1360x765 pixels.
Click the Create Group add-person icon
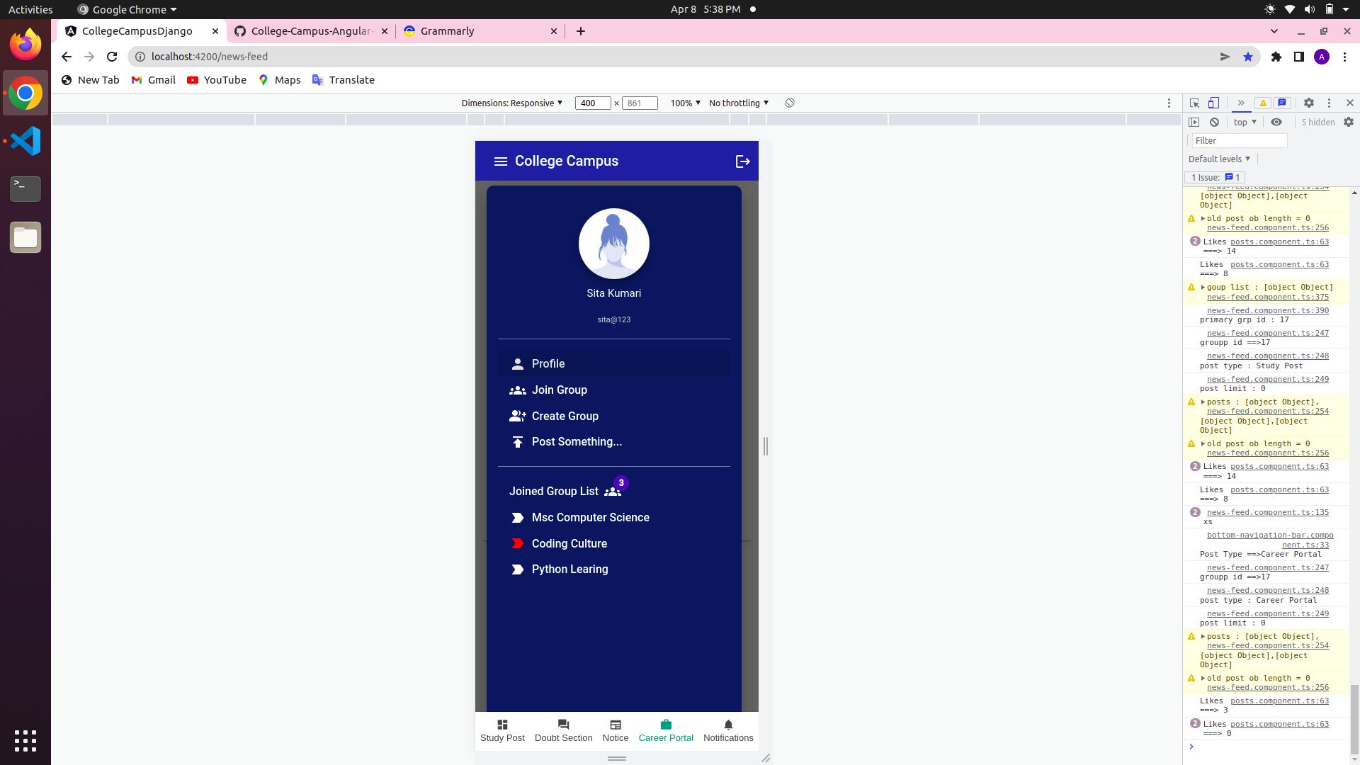518,416
